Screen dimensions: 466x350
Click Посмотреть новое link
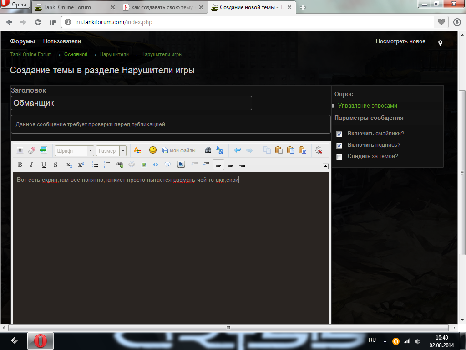(400, 41)
